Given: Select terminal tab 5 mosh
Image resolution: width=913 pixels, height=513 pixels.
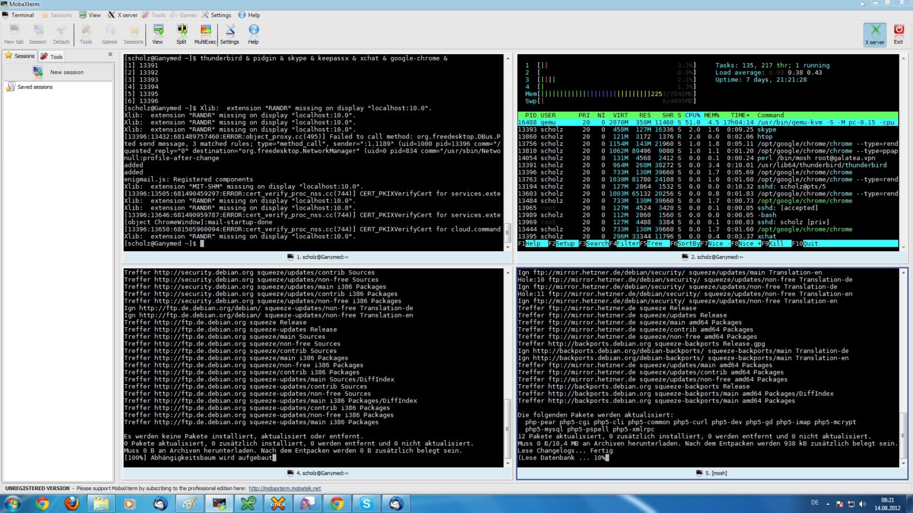Looking at the screenshot, I should 712,473.
